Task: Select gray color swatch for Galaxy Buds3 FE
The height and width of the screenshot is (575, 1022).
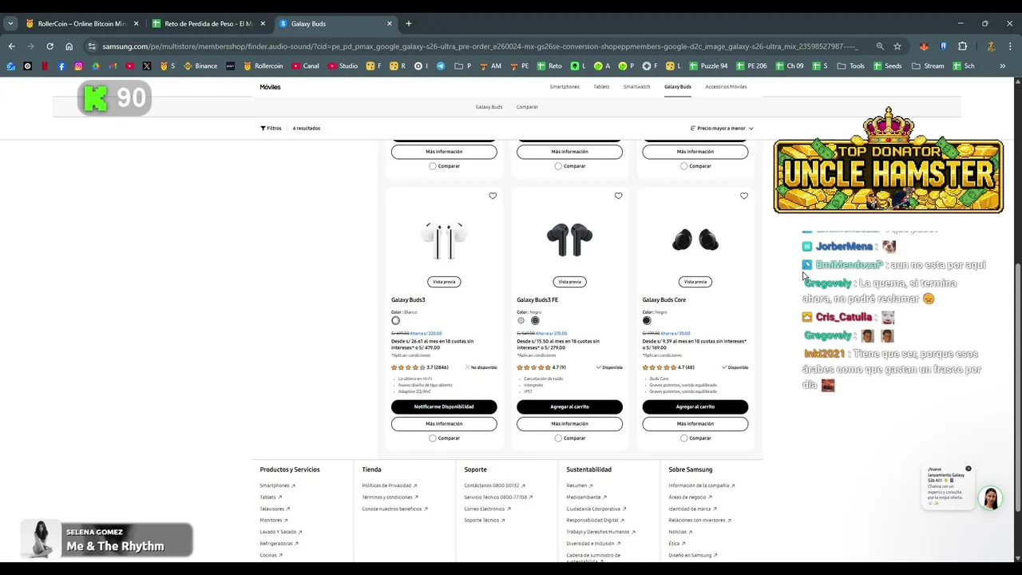Action: tap(521, 320)
